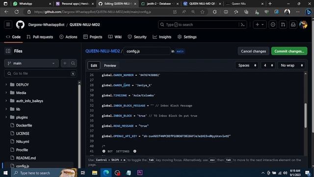Click the GitHub Type to search box
This screenshot has height=177, width=314.
point(202,25)
